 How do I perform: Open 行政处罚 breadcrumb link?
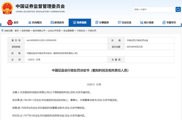coord(92,31)
